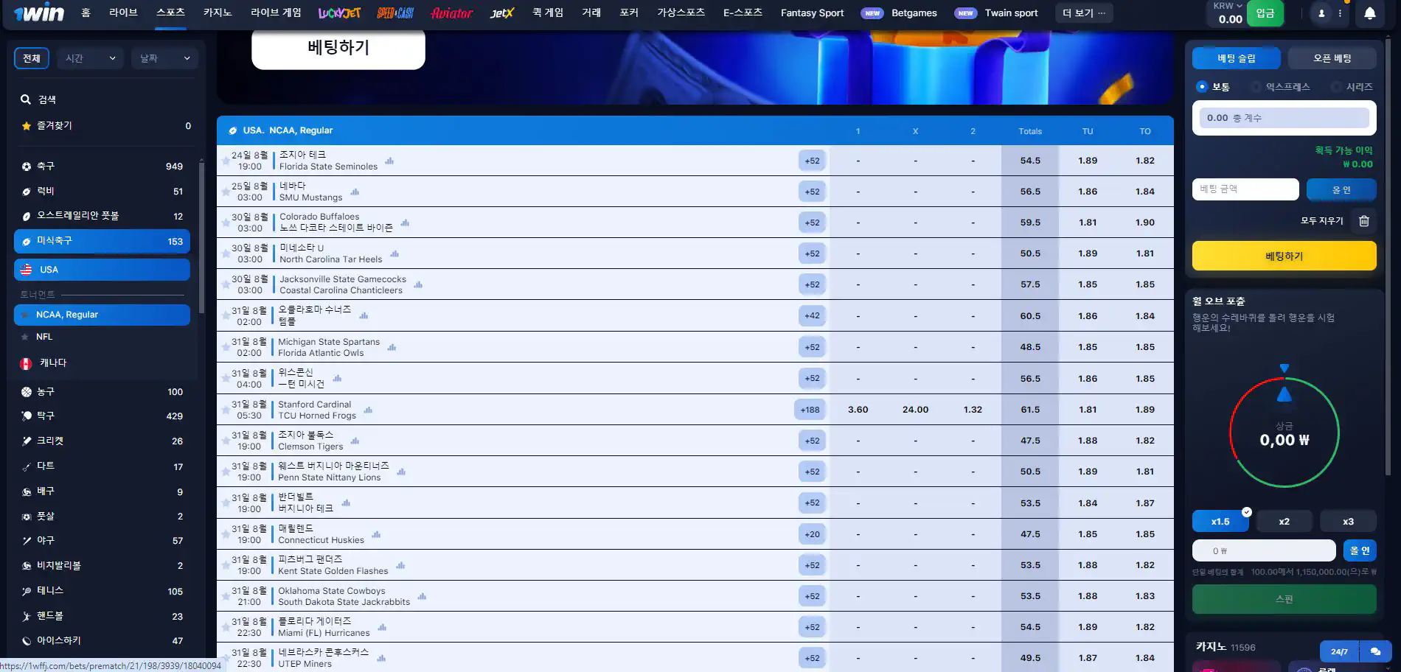Launch the JetX game icon

click(501, 12)
